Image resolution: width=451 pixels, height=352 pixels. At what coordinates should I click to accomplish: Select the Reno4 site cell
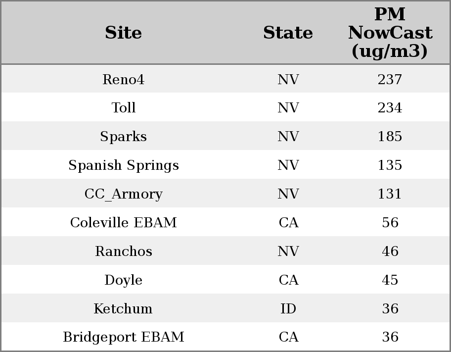coord(123,80)
